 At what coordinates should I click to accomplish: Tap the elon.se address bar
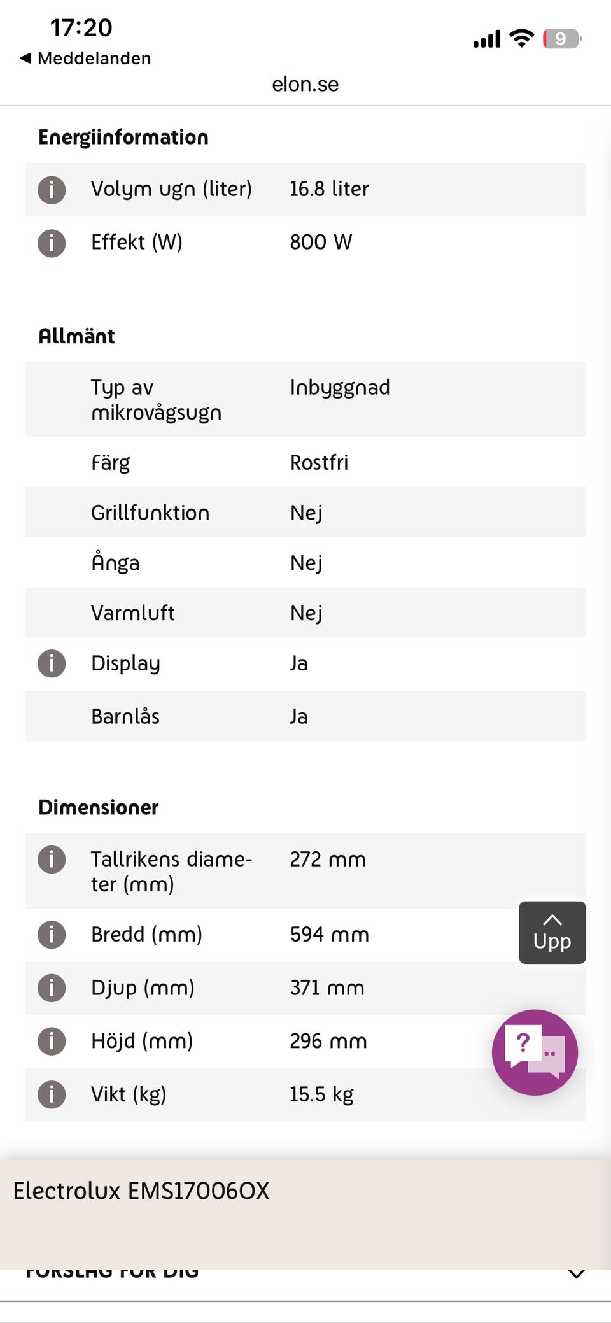tap(305, 84)
